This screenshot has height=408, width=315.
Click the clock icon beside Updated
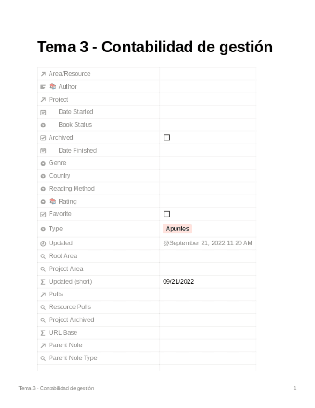point(43,243)
